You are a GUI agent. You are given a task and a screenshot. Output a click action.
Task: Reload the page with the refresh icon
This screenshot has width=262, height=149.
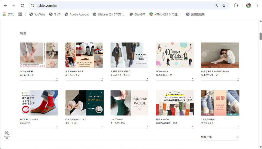22,5
